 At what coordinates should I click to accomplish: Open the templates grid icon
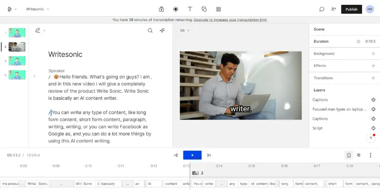218,9
